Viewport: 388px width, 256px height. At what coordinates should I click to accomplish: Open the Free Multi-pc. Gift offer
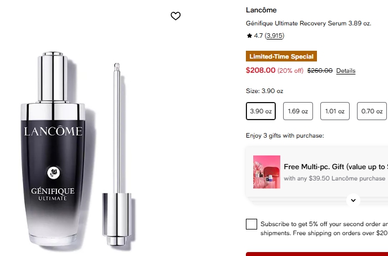335,167
